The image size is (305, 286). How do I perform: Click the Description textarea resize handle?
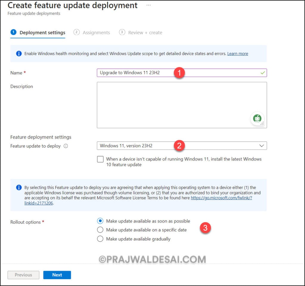(262, 124)
